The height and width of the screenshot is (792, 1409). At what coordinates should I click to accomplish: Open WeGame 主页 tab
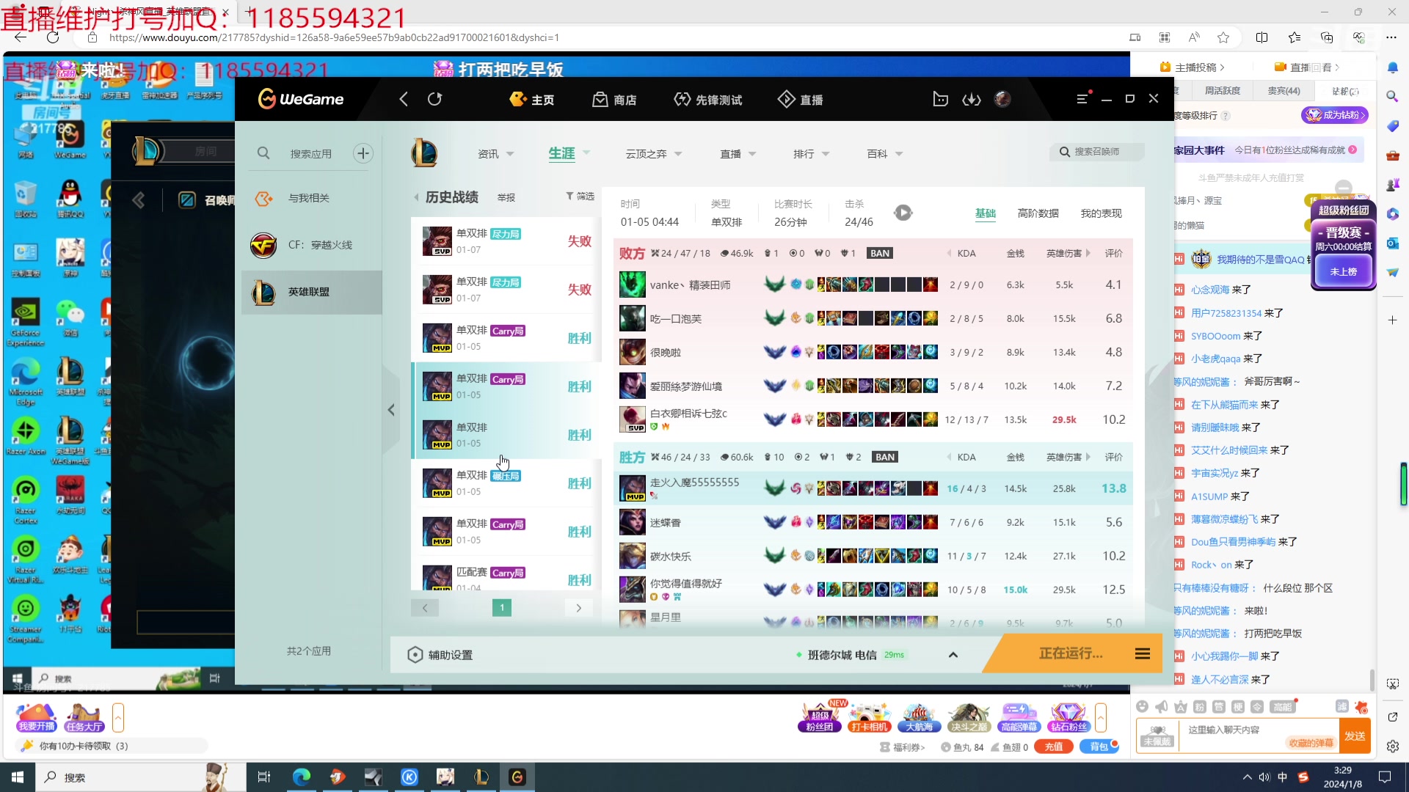532,99
